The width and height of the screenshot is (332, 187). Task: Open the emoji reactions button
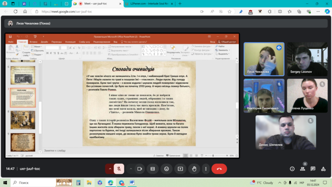(x=166, y=169)
